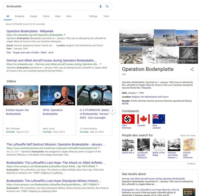This screenshot has height=196, width=203.
Task: Expand dropdown arrow beside warhistoryonline URL
Action: coord(99,148)
